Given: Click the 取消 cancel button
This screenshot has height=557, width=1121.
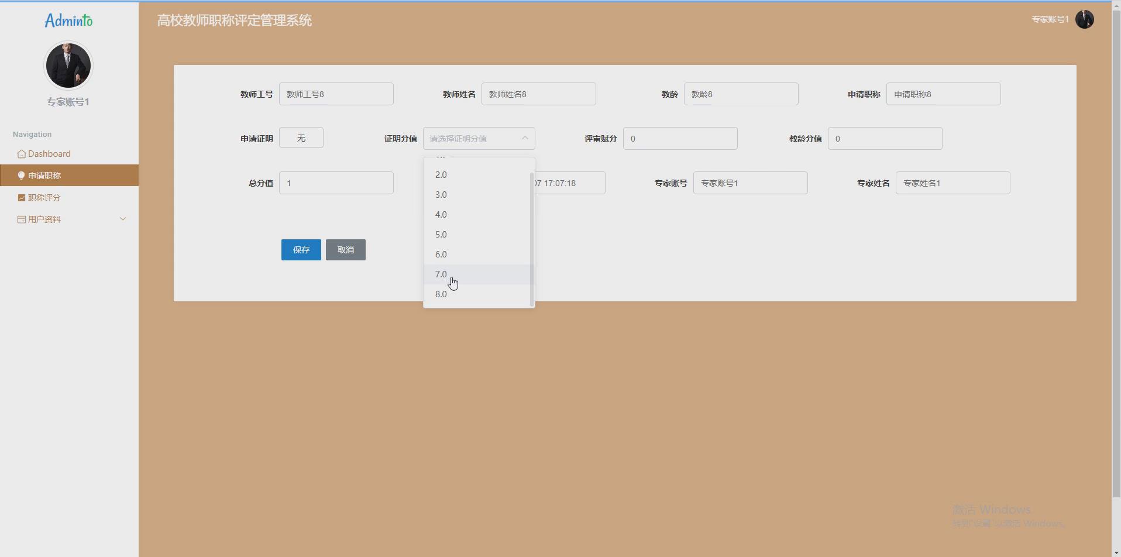Looking at the screenshot, I should click(345, 250).
